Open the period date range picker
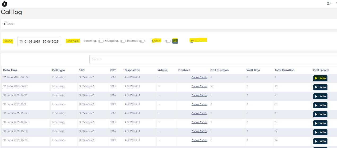Viewport: 337px width, 148px height. click(x=39, y=41)
